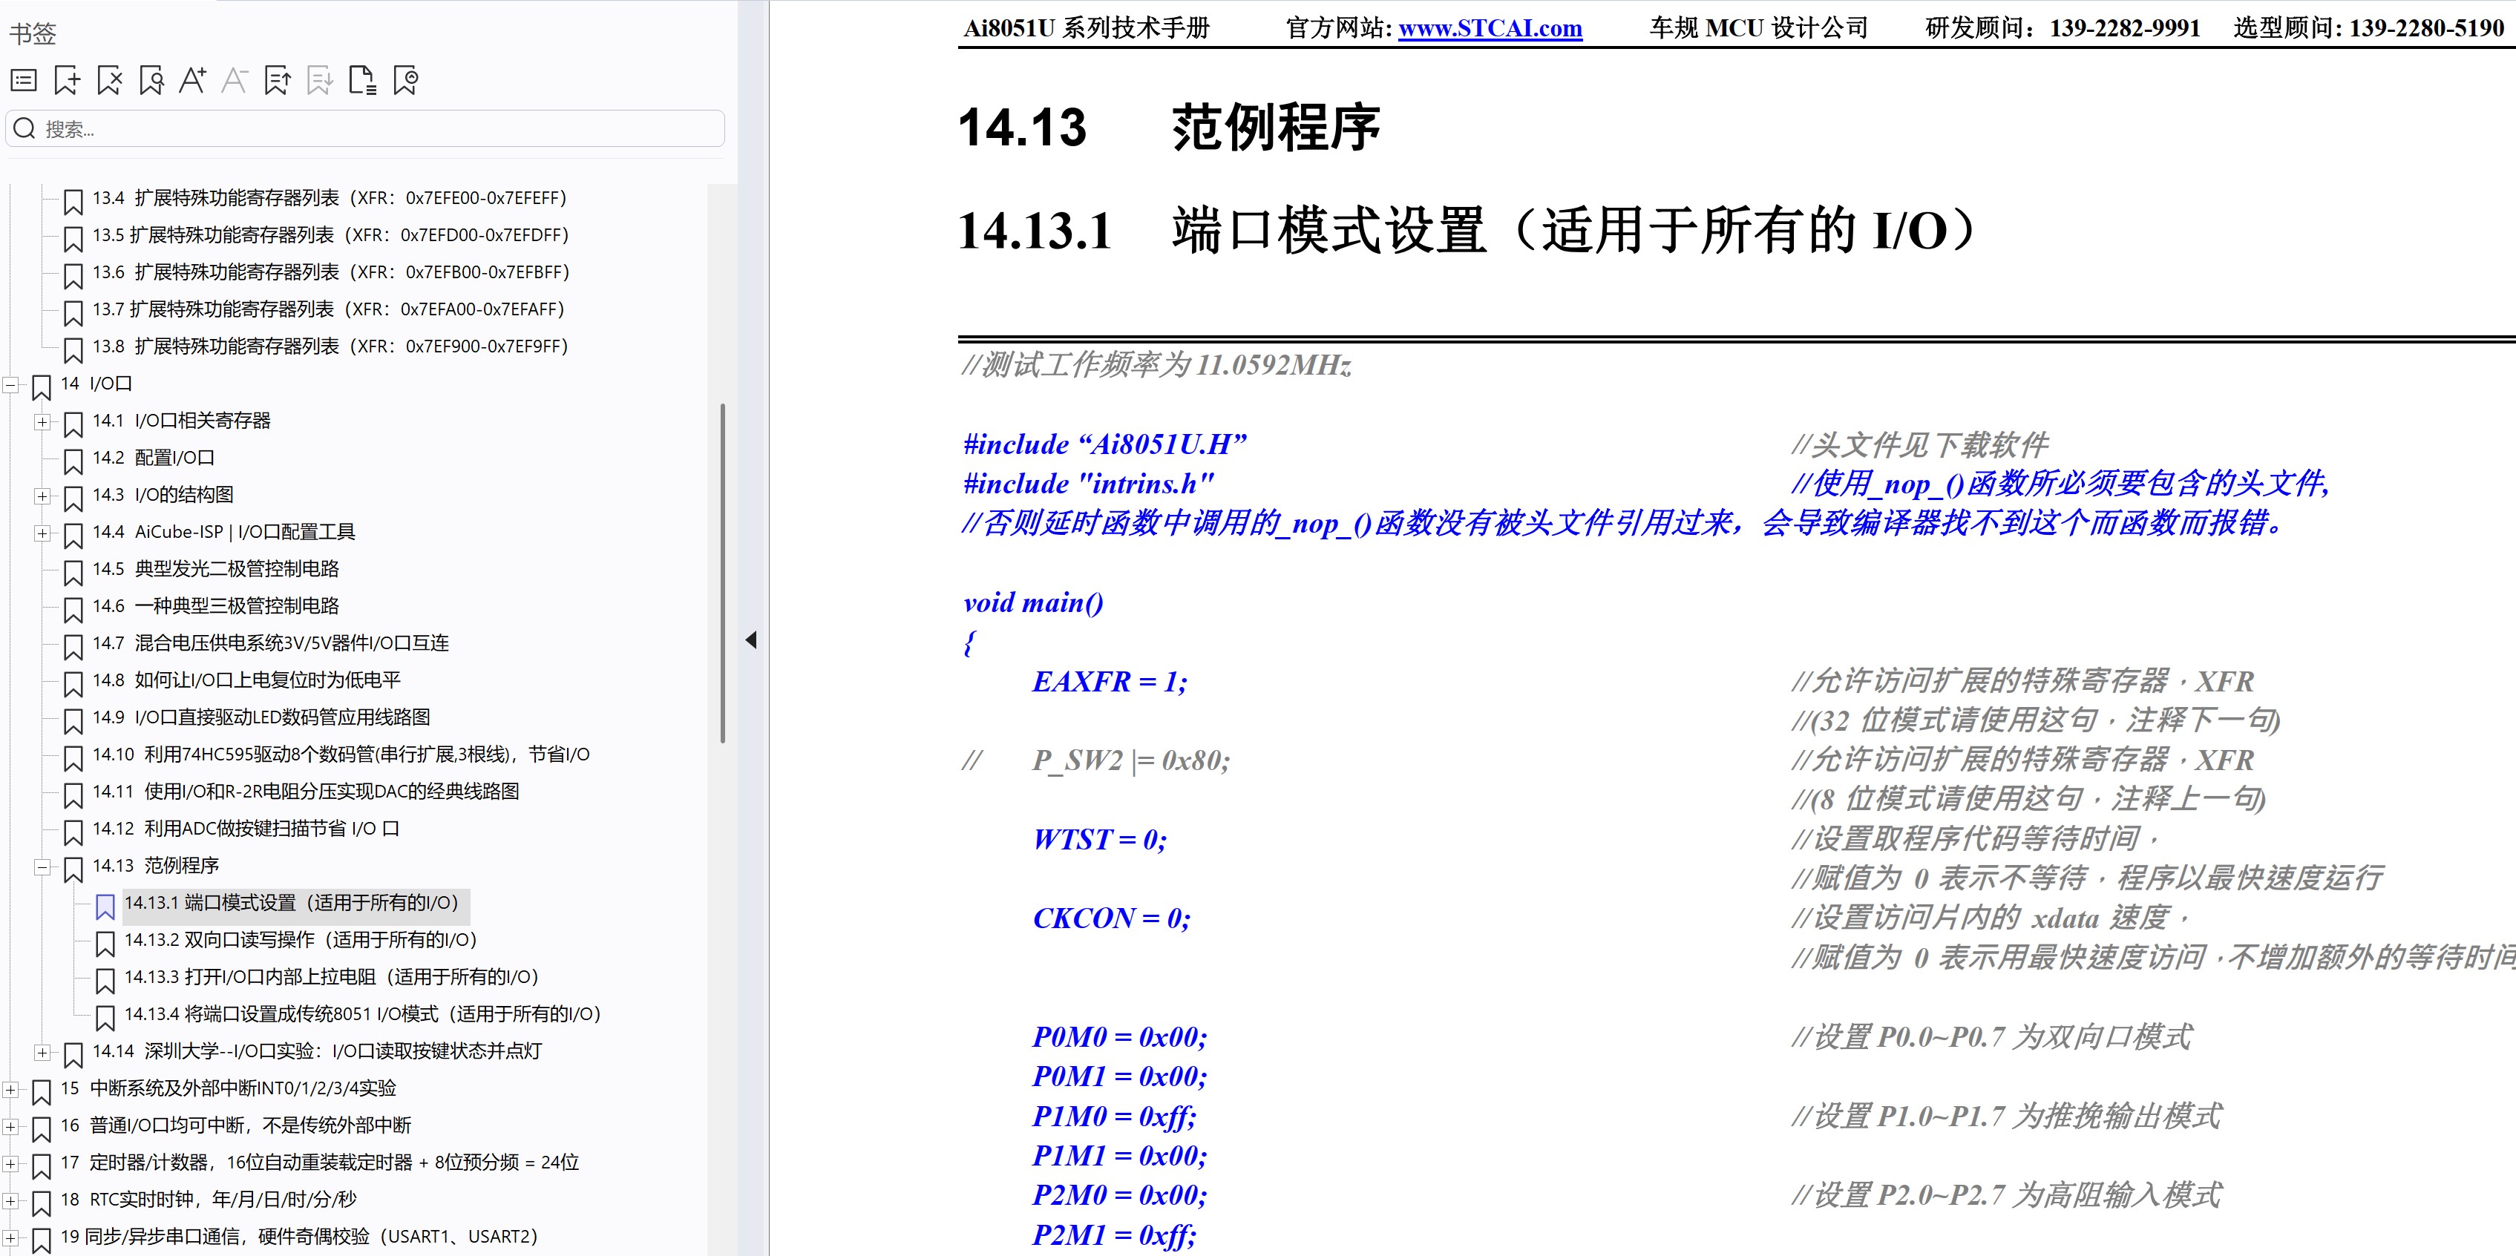Decrease bookmark text size with A- icon

(234, 80)
